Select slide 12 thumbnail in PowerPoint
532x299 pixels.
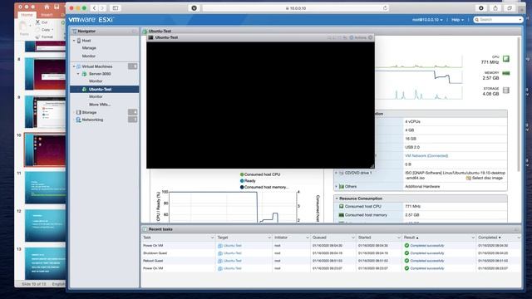45,226
